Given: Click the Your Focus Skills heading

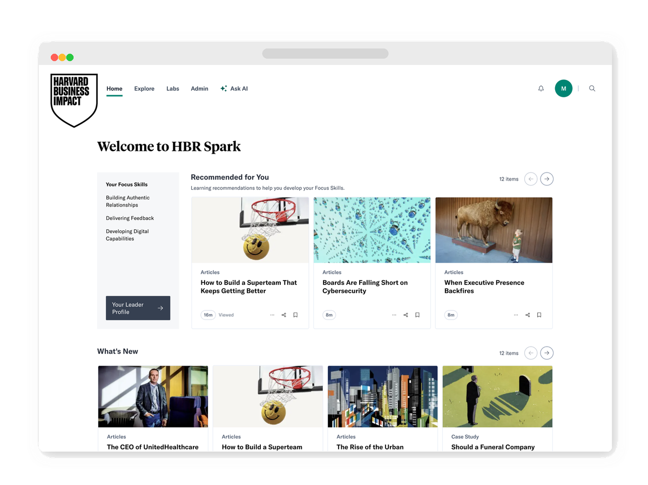Looking at the screenshot, I should coord(127,184).
